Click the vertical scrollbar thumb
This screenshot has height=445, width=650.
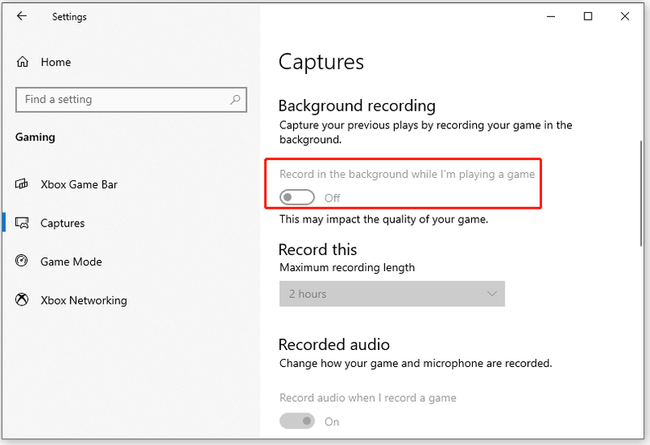[641, 194]
